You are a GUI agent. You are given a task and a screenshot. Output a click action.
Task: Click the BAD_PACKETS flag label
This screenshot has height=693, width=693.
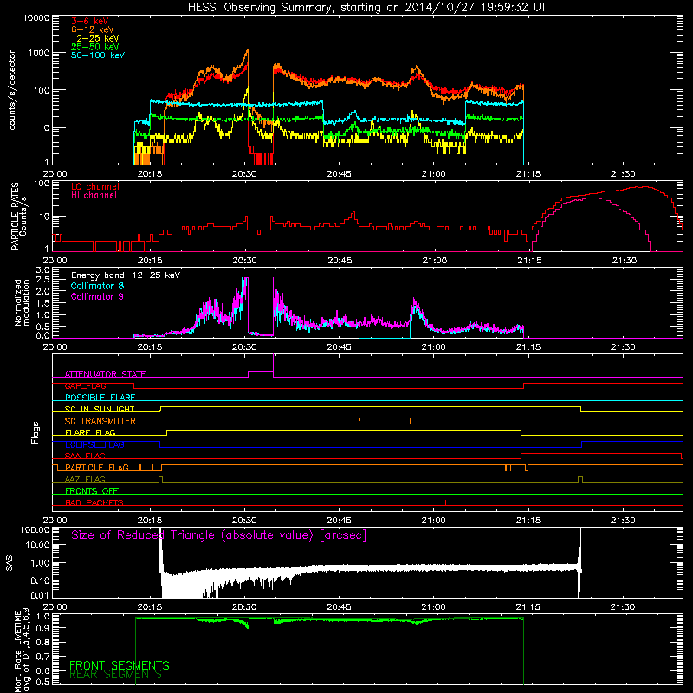click(x=94, y=502)
